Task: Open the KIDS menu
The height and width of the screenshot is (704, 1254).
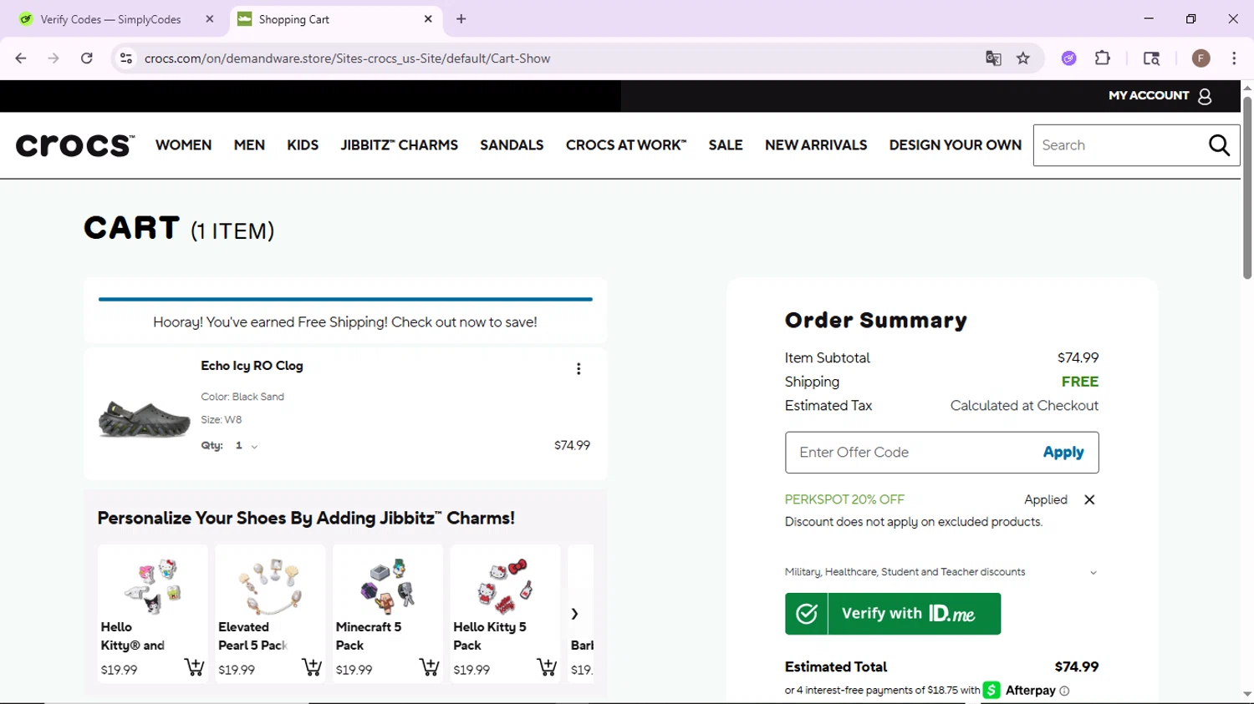Action: point(303,145)
